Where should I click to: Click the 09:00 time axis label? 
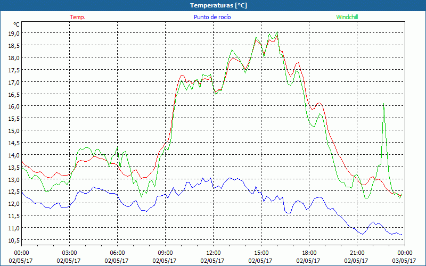[x=165, y=253]
